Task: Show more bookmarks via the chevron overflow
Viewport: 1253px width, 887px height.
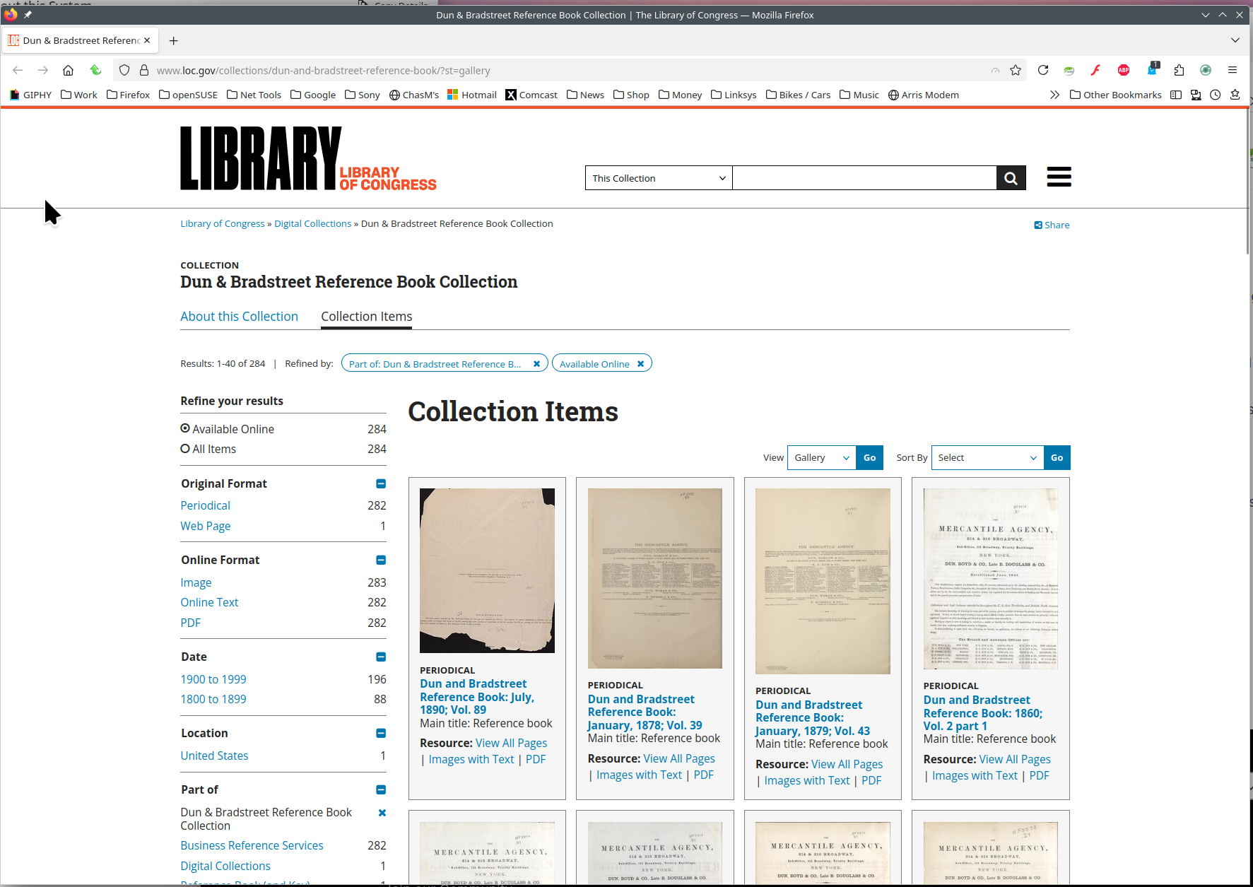Action: [1054, 95]
